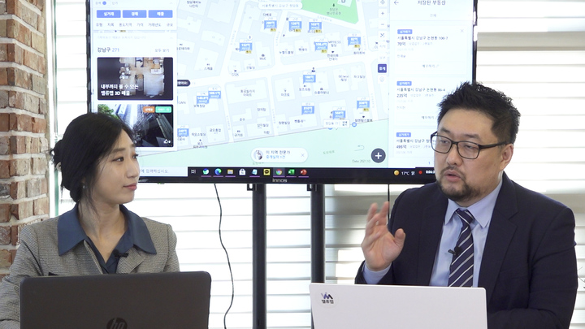The image size is (585, 329).
Task: Go back from 저장된 부동산 panel
Action: [396, 2]
